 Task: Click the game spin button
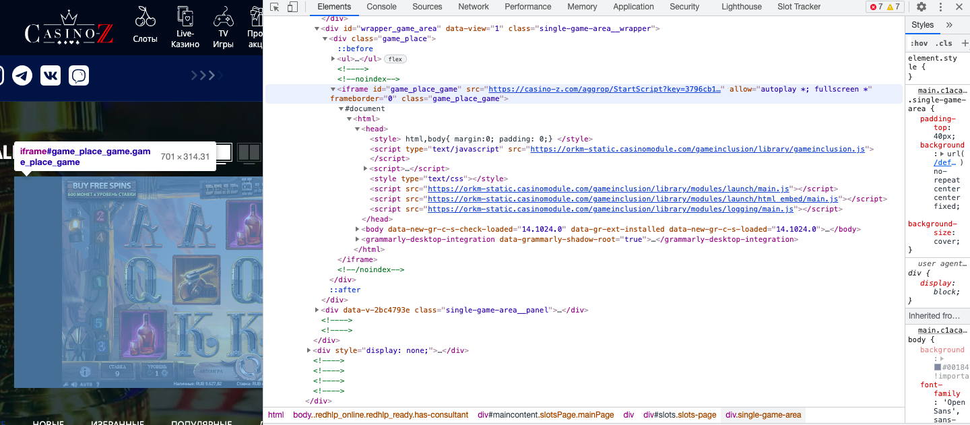pos(251,368)
